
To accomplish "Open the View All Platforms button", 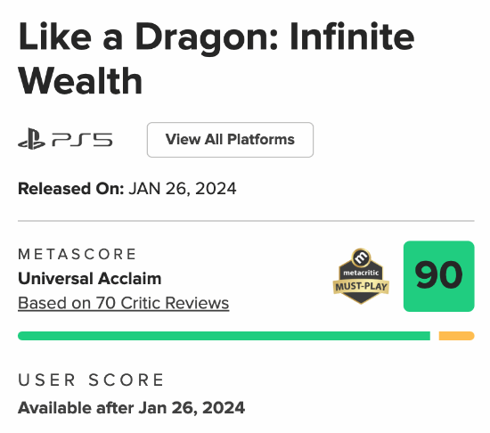I will 230,140.
